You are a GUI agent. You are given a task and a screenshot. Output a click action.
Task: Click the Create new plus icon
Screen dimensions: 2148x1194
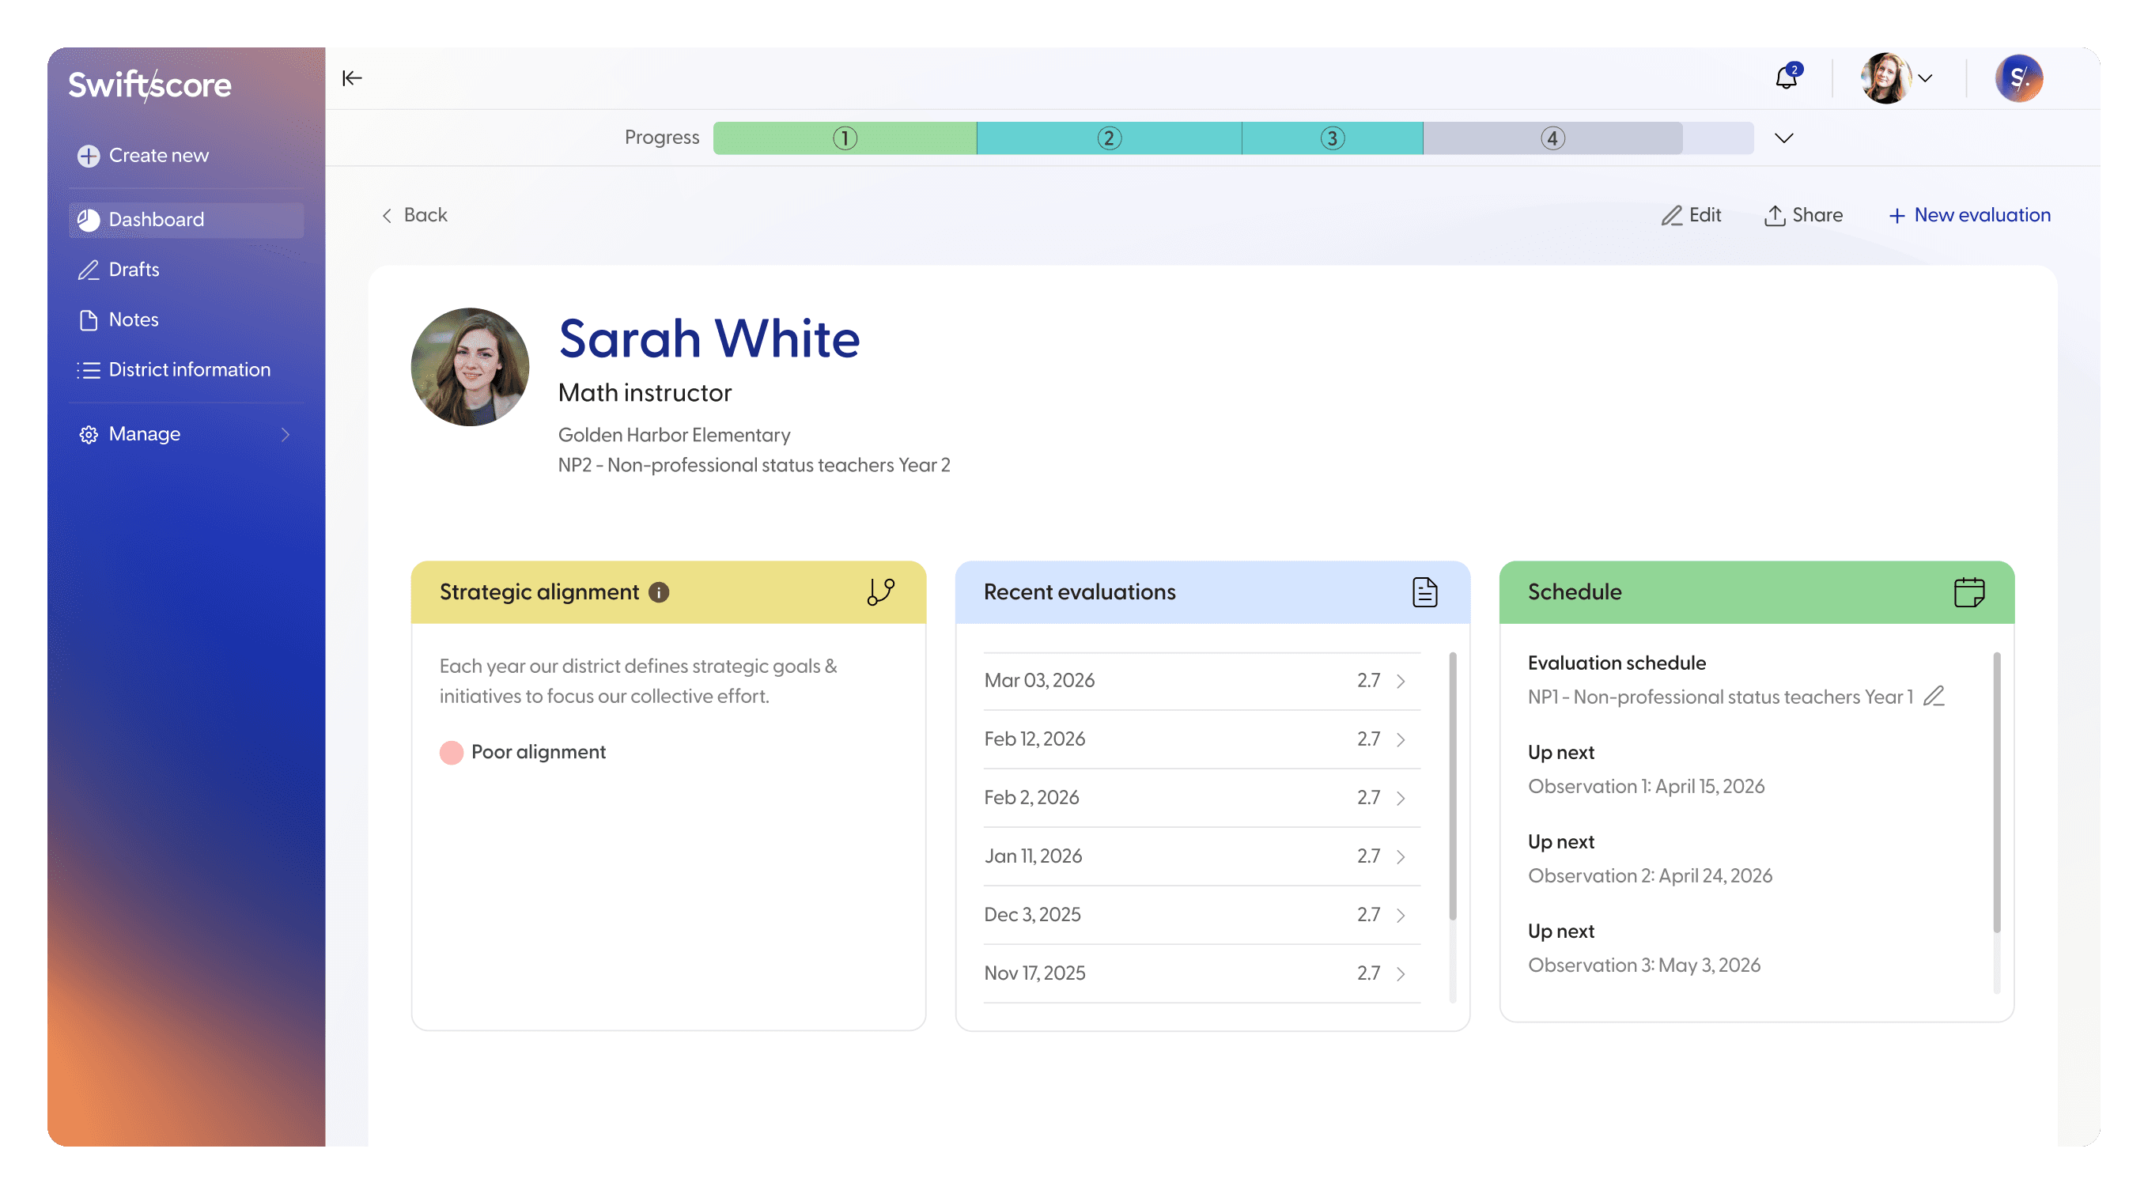pyautogui.click(x=89, y=156)
